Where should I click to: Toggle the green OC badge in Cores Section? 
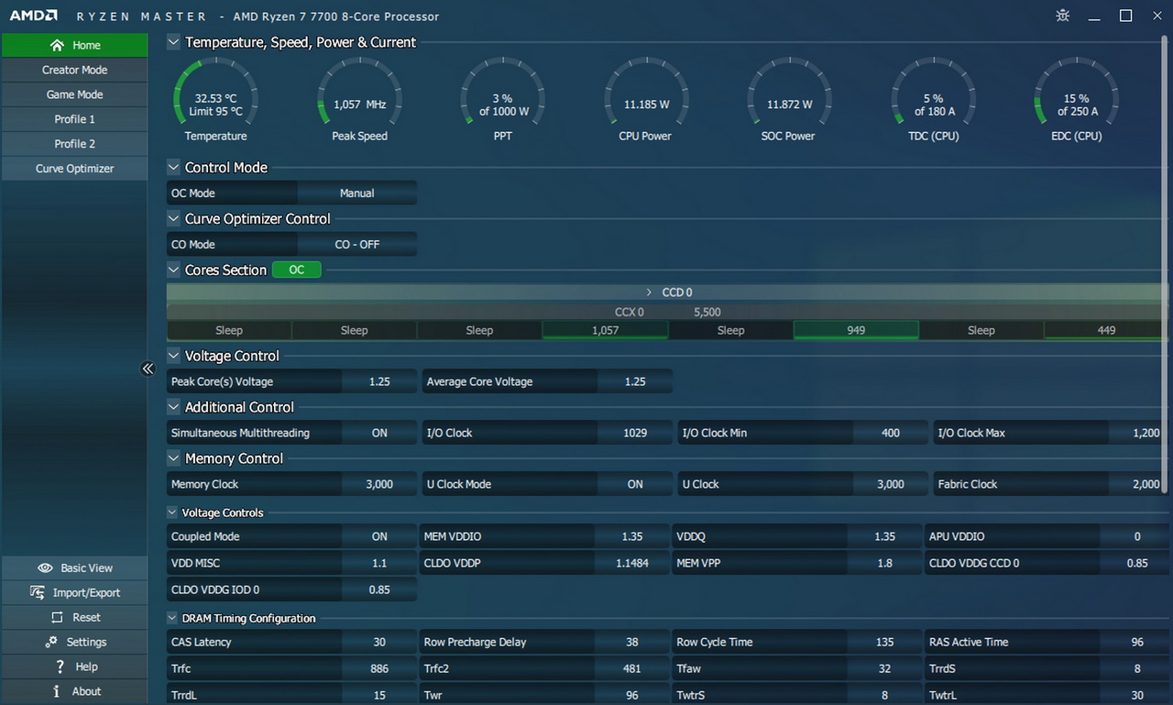click(297, 270)
